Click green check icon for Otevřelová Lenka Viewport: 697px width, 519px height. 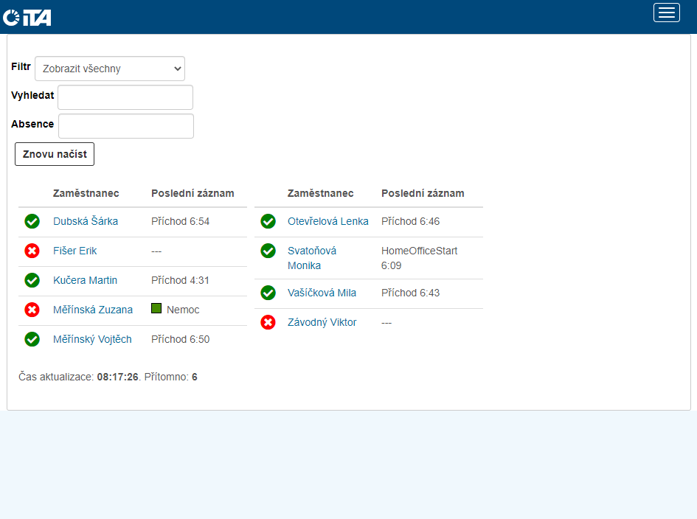click(268, 221)
